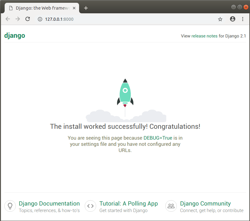
Task: Select the Django: the Web framework tab
Action: pos(42,8)
